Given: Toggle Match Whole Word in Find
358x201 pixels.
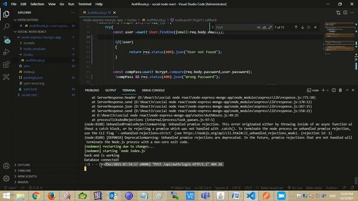Looking at the screenshot, I should pos(265,27).
